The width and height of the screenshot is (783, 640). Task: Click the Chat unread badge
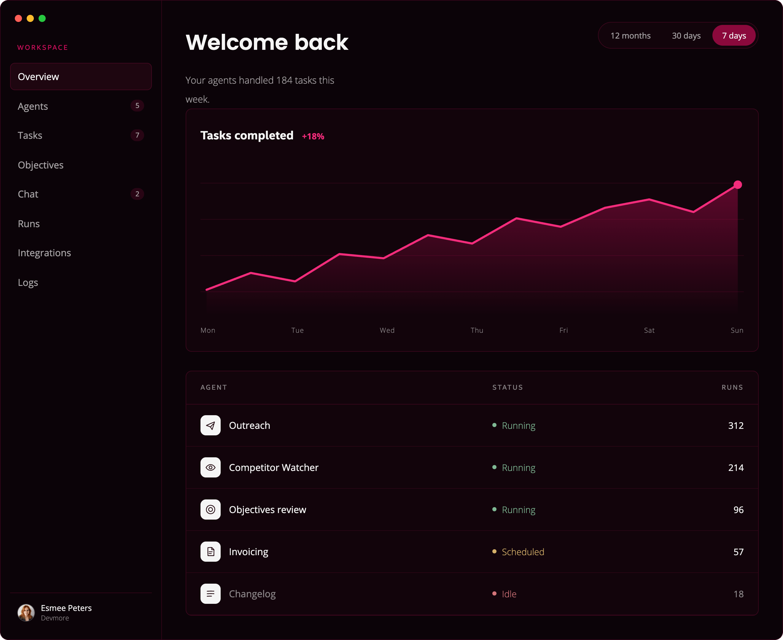coord(137,194)
